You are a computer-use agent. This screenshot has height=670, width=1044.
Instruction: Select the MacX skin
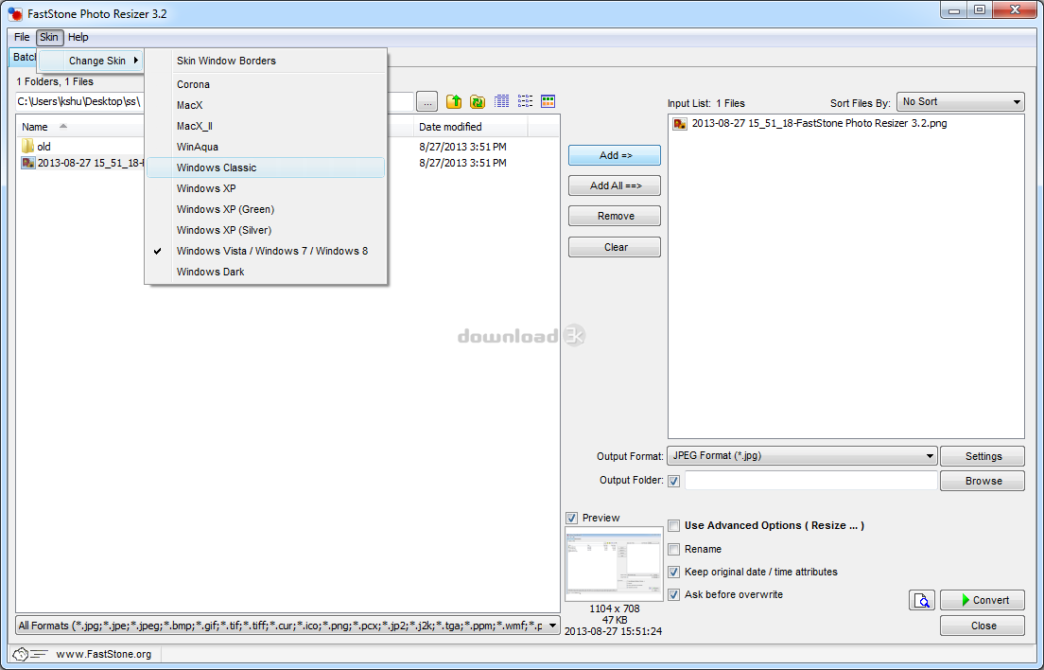tap(266, 105)
